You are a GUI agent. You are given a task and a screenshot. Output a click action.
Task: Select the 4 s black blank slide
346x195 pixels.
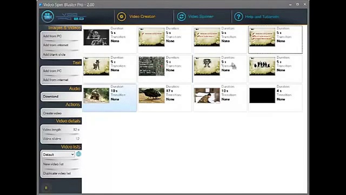pyautogui.click(x=262, y=95)
